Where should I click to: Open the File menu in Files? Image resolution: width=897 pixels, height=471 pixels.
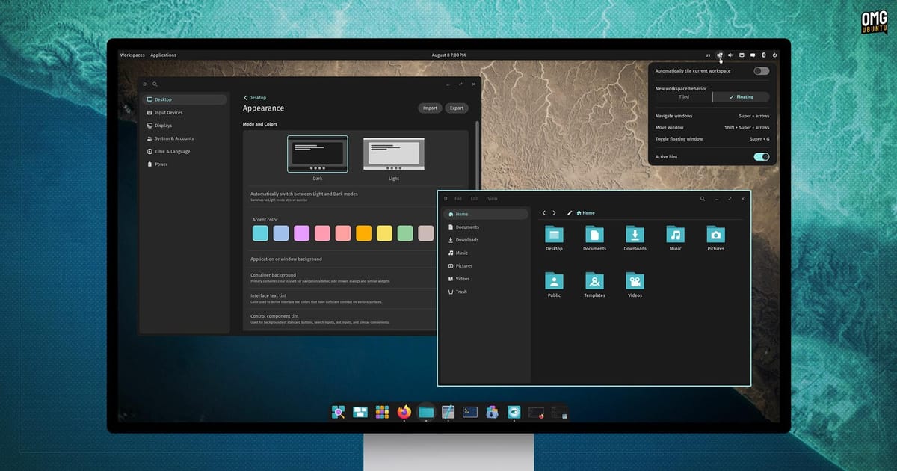point(457,199)
